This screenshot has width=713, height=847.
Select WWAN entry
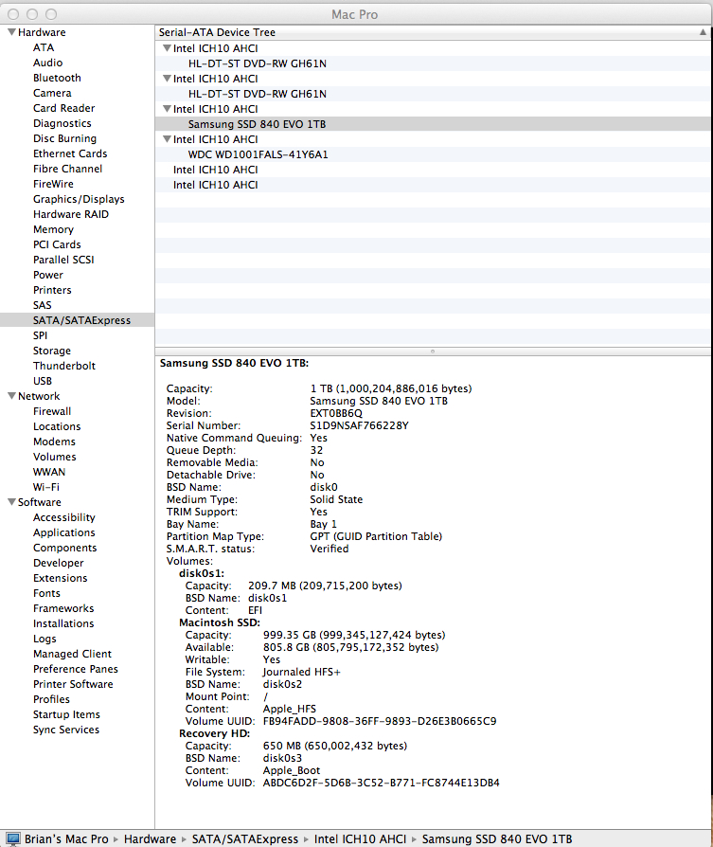(49, 472)
